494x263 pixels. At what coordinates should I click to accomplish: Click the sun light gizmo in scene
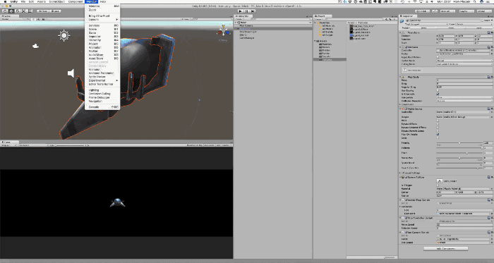point(64,35)
